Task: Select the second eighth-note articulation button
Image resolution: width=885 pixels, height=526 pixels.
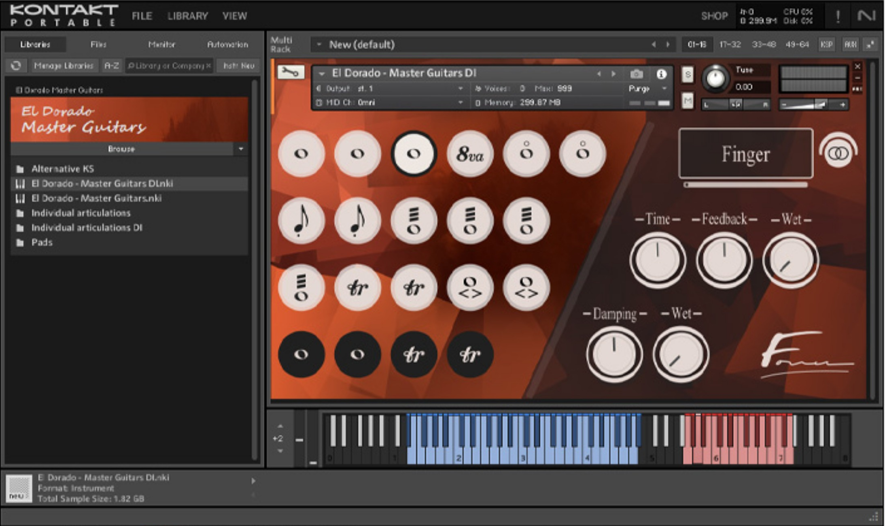Action: 357,221
